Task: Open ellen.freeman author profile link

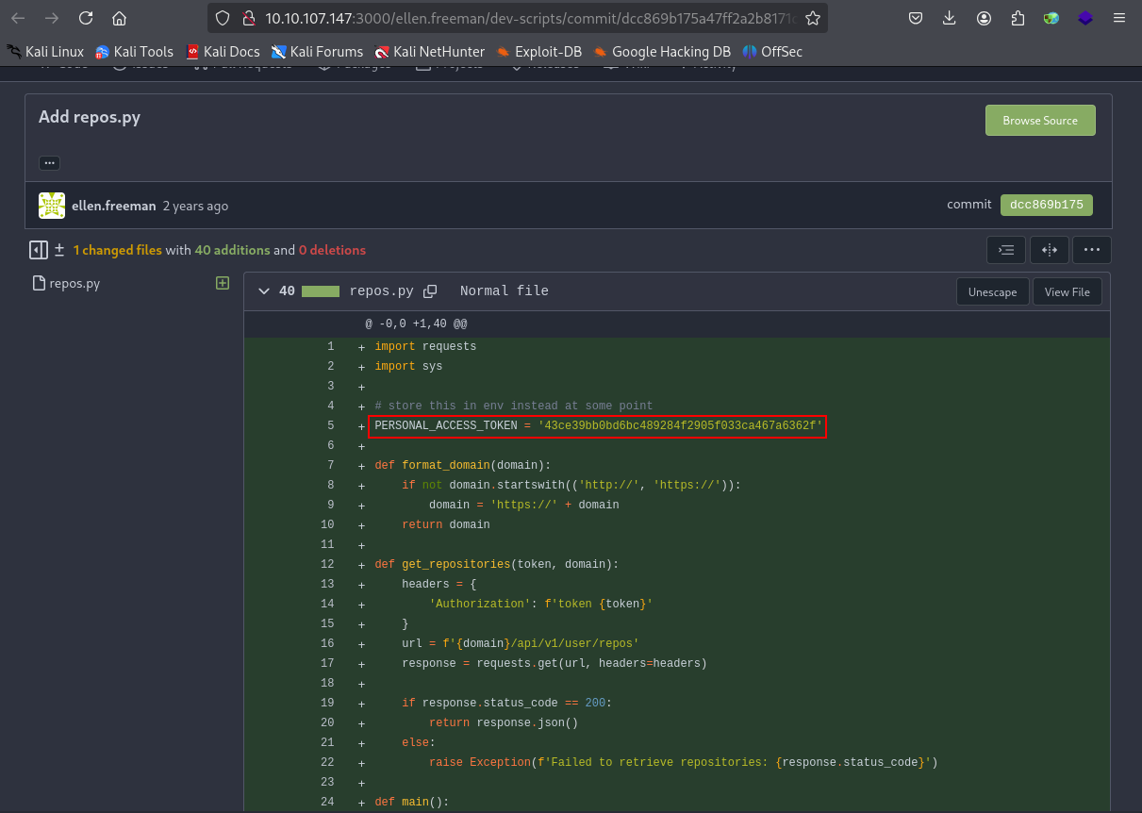Action: click(114, 206)
